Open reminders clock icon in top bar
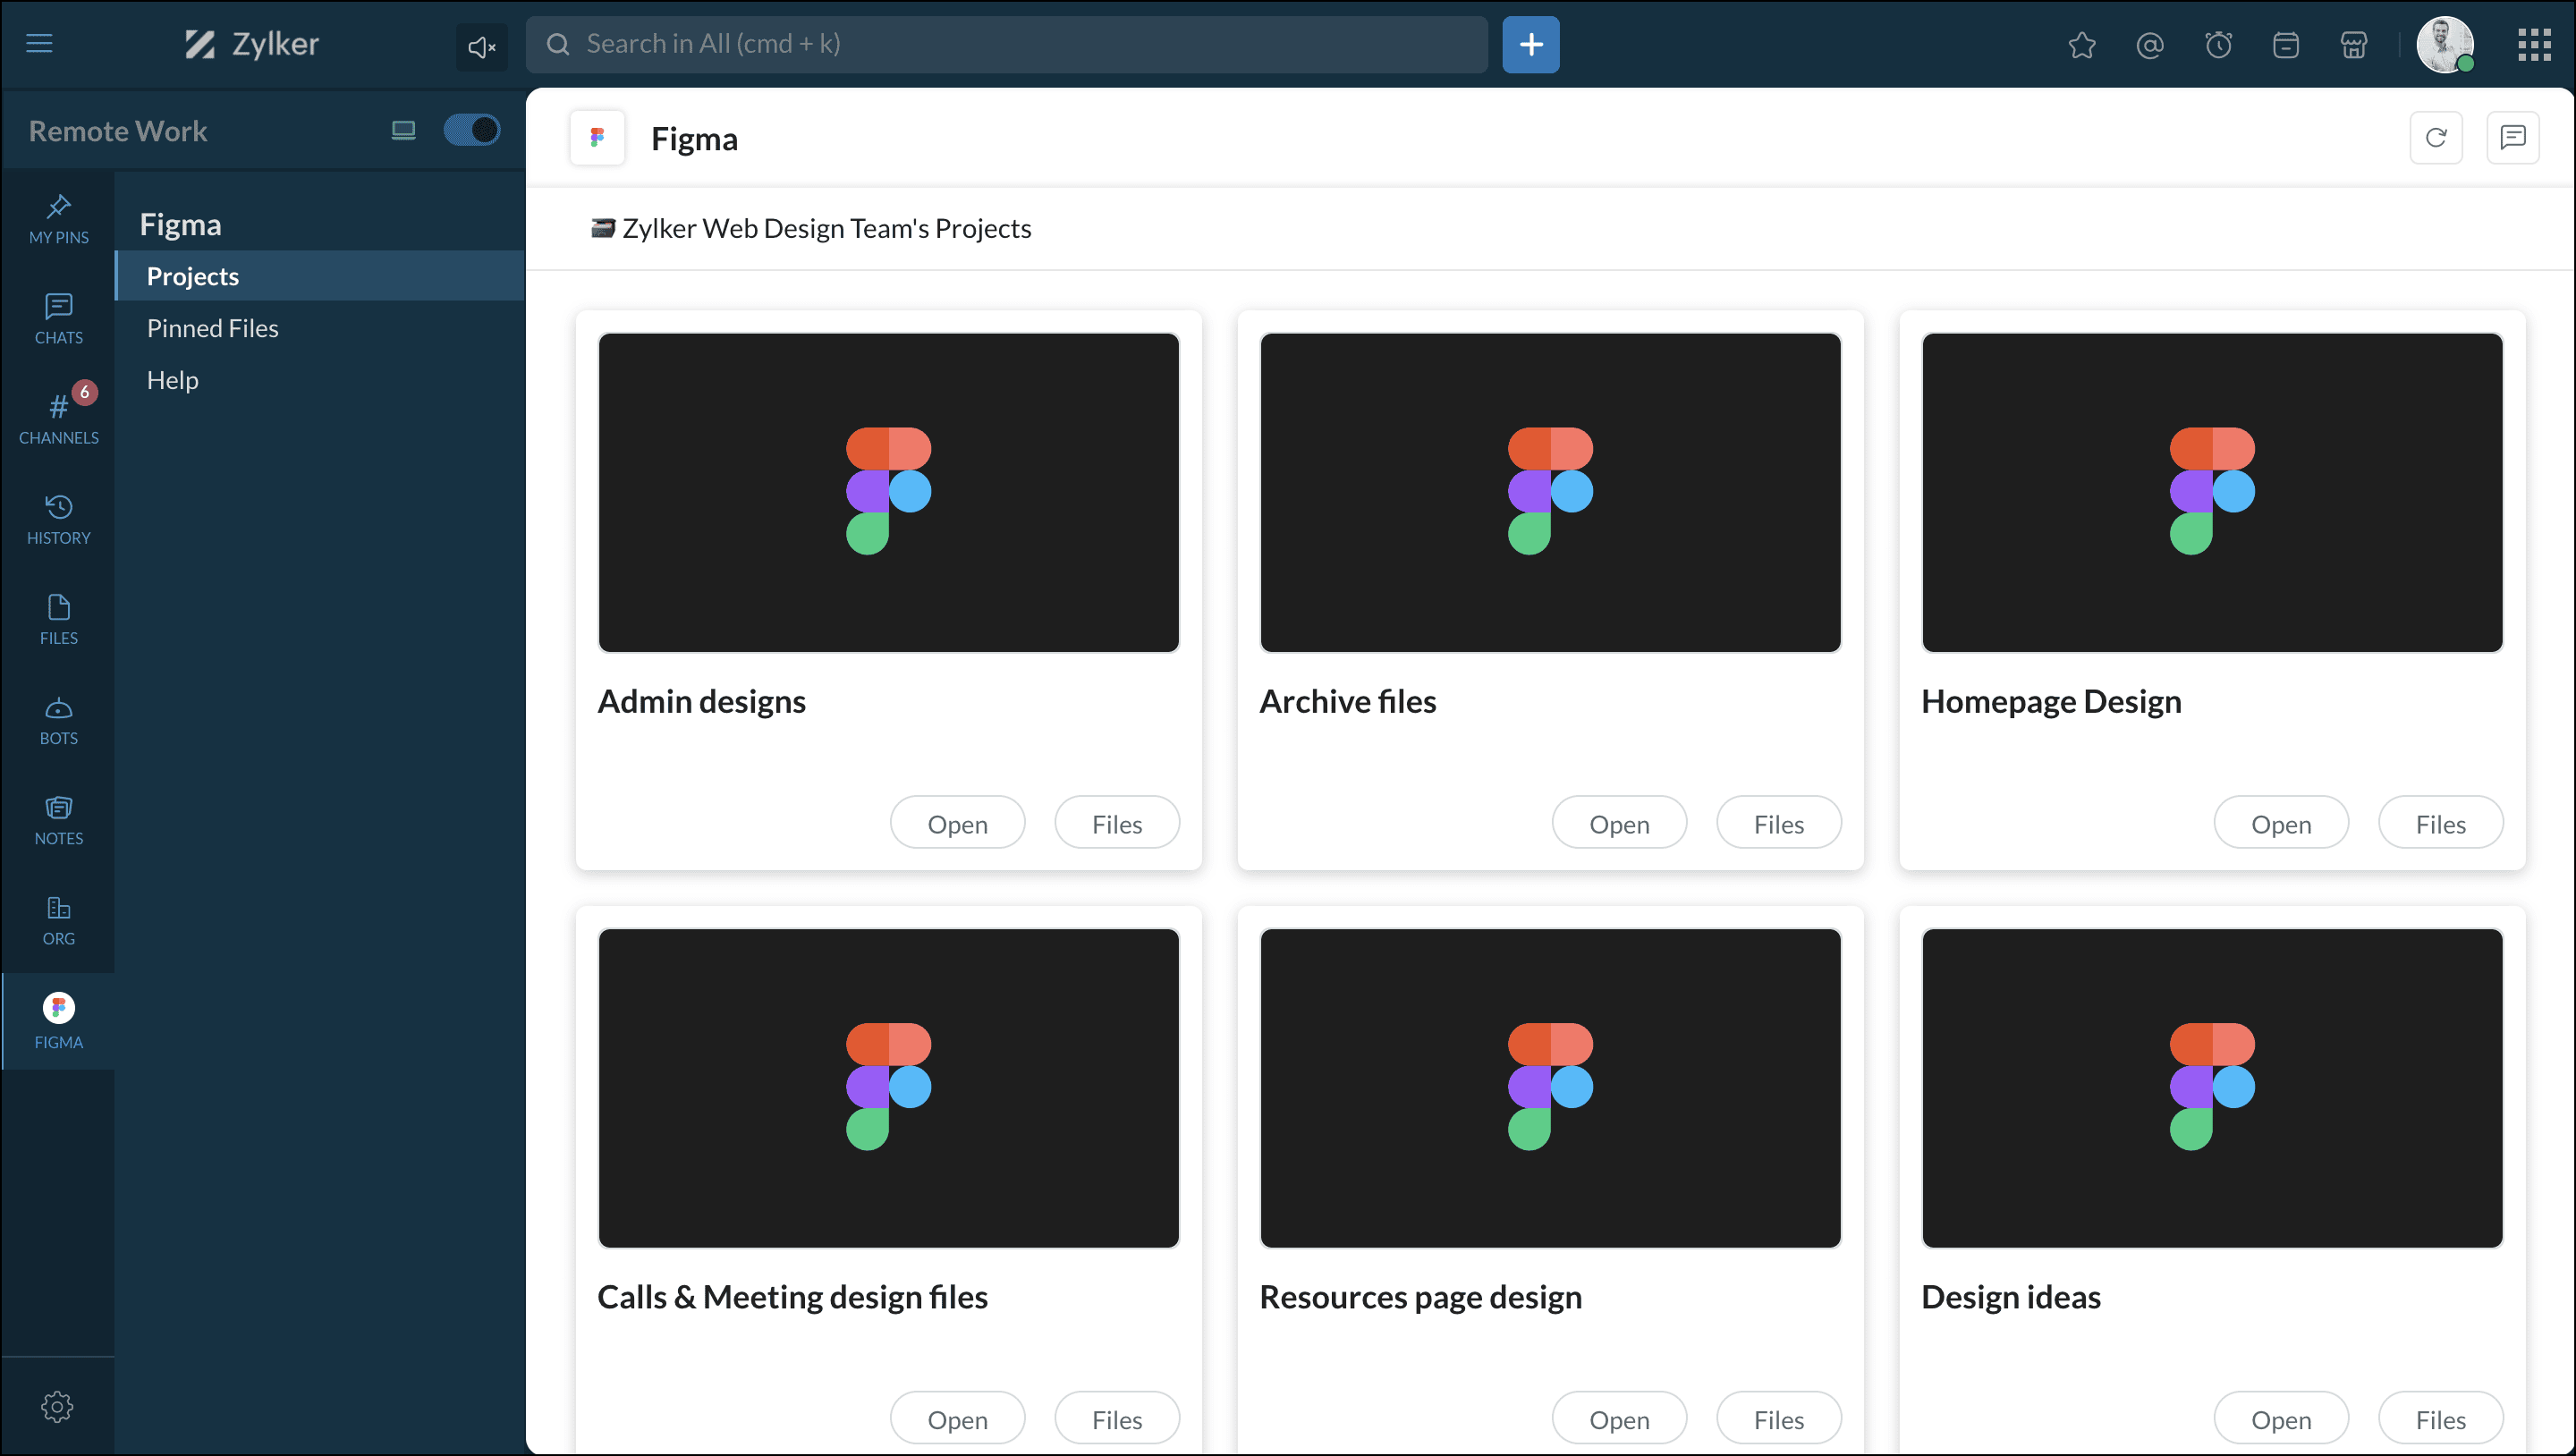This screenshot has height=1456, width=2576. pos(2218,45)
